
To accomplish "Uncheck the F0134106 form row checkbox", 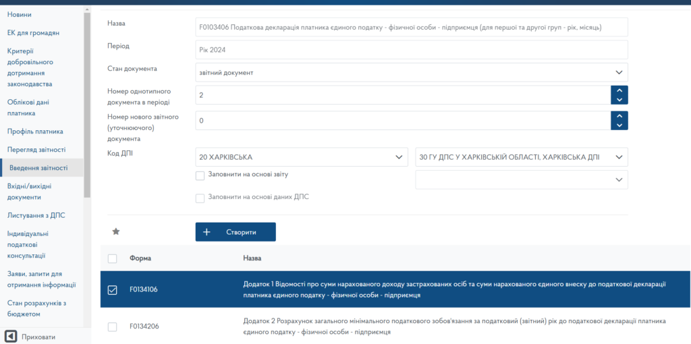I will pyautogui.click(x=113, y=290).
